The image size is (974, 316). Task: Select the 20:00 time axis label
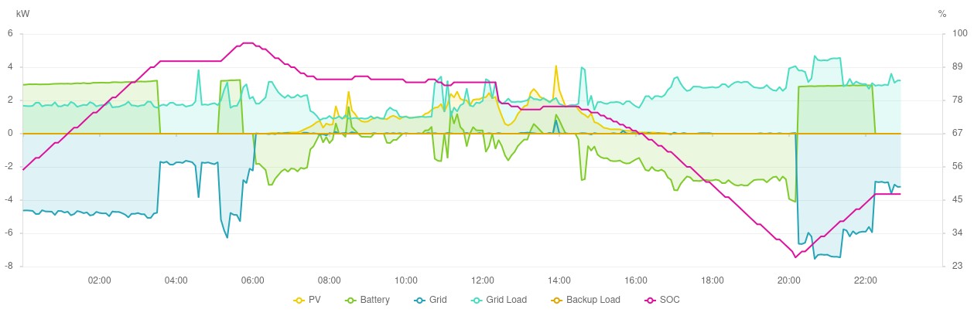[788, 280]
